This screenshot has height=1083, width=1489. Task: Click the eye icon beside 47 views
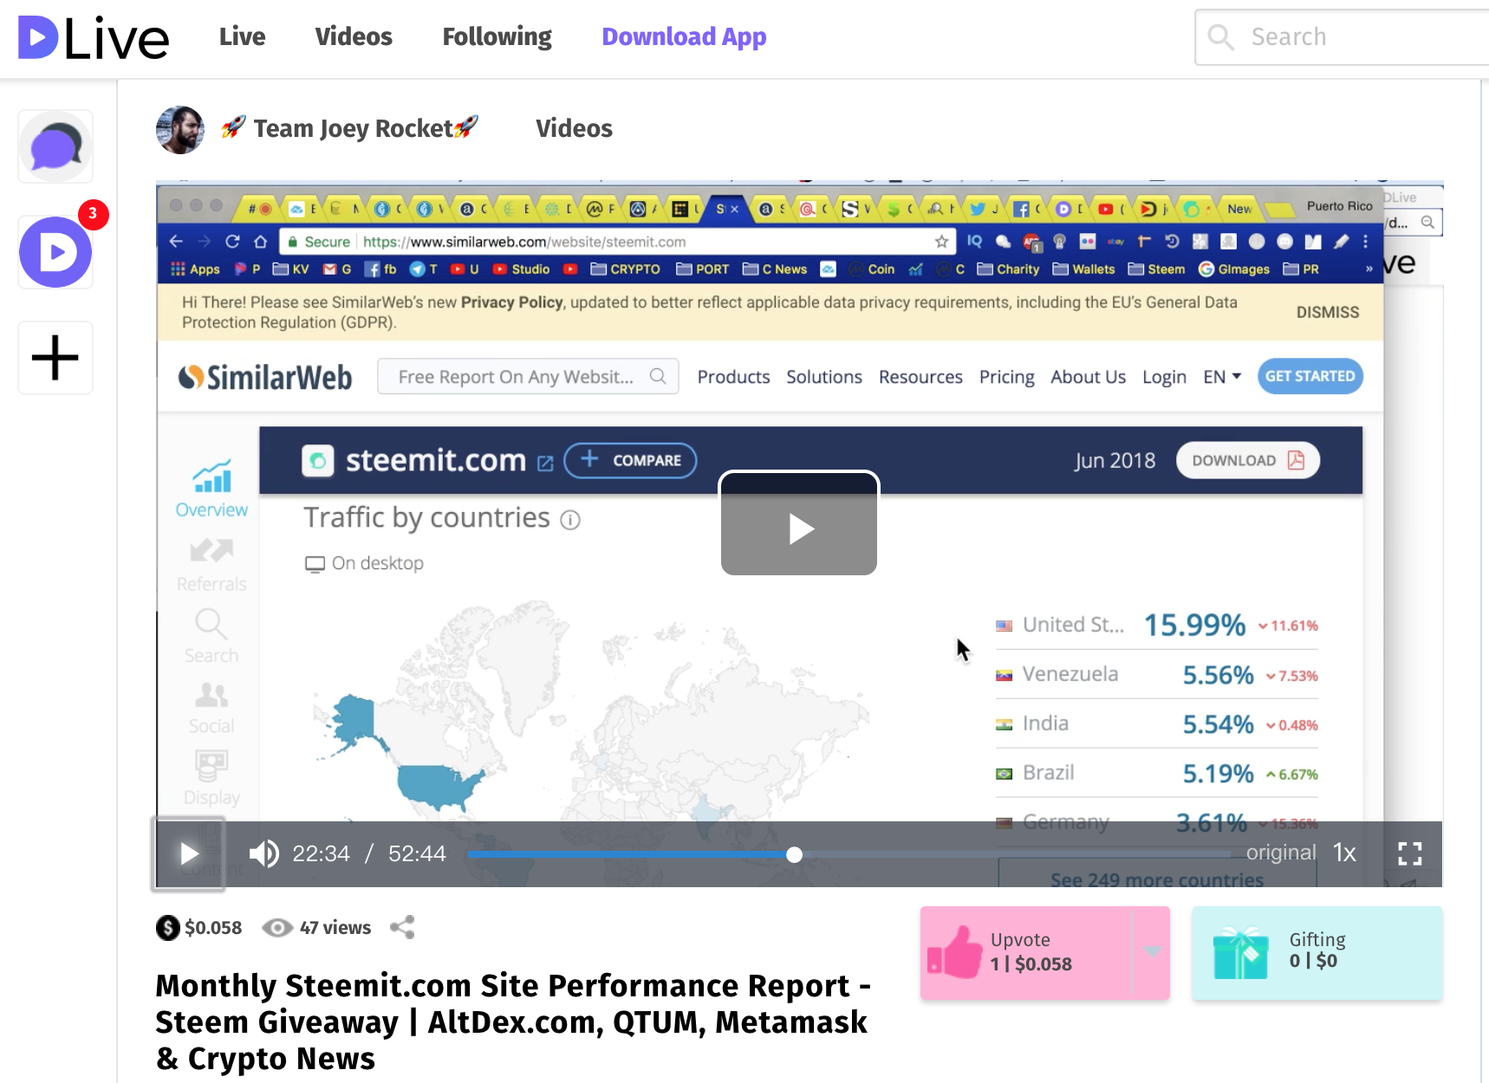pyautogui.click(x=277, y=928)
